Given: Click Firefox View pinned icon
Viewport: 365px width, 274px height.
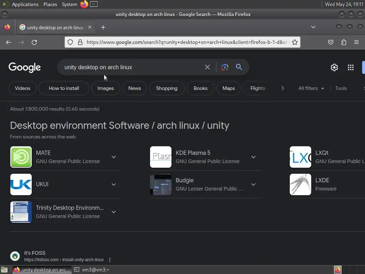Looking at the screenshot, I should 7,27.
